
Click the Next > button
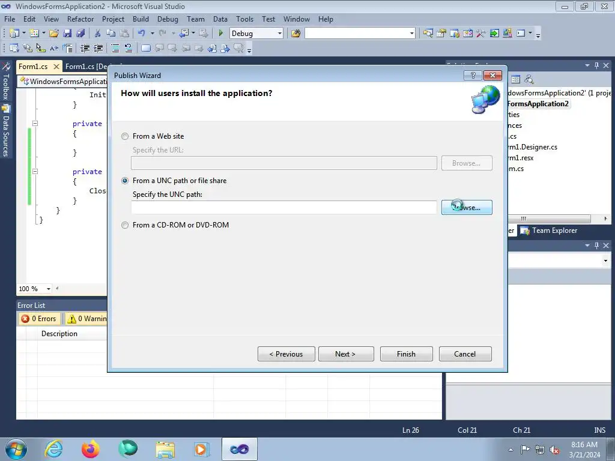pos(346,354)
